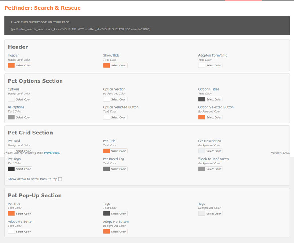Screen dimensions: 294x243
Task: Click Select Color for Back to Top Arrow
Action: [214, 169]
